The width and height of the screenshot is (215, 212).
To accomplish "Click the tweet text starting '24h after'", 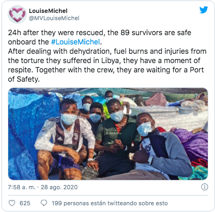I will (107, 56).
